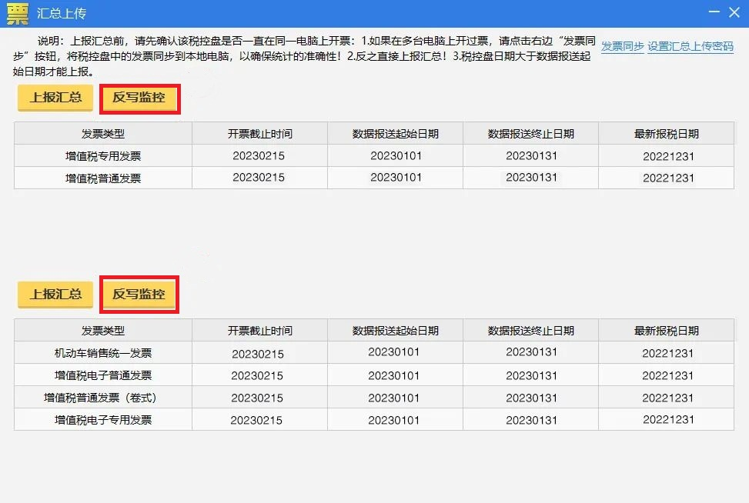Click 最新报税日期 20221231 in 增值税电子专用发票 row
Screen dimensions: 749x503
(668, 419)
